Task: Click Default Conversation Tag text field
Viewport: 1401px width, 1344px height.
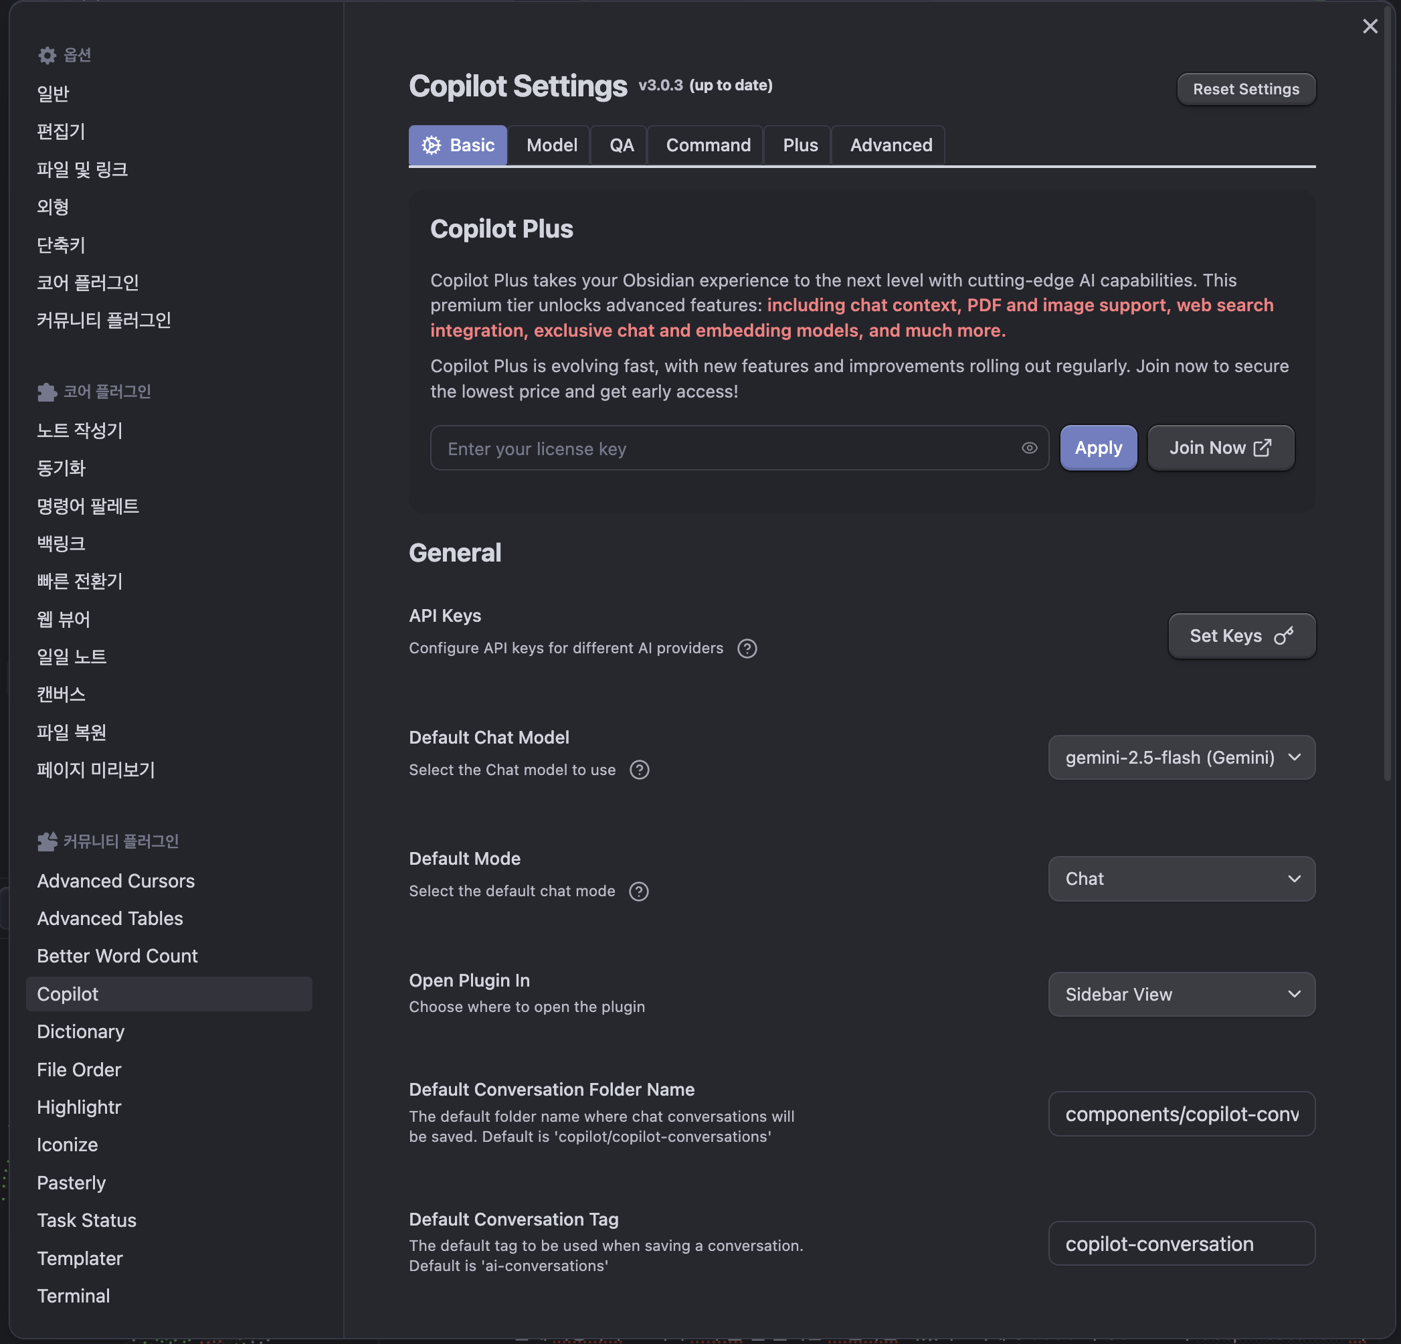Action: tap(1181, 1244)
